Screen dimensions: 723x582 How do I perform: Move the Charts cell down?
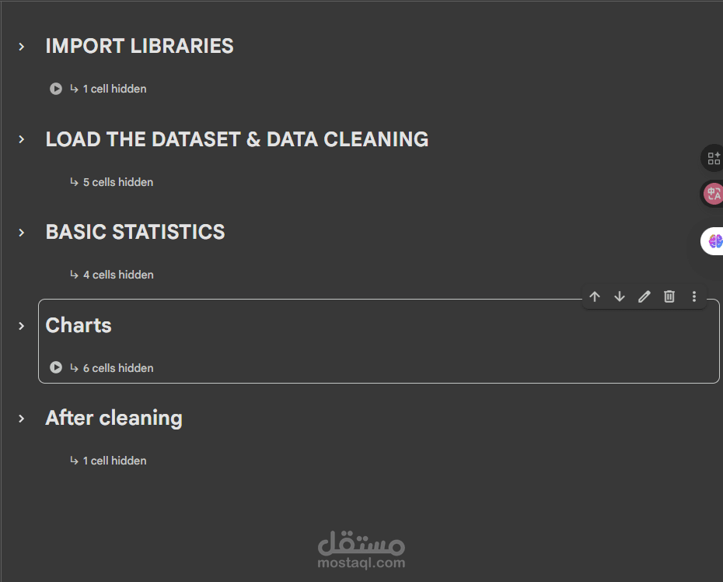620,296
